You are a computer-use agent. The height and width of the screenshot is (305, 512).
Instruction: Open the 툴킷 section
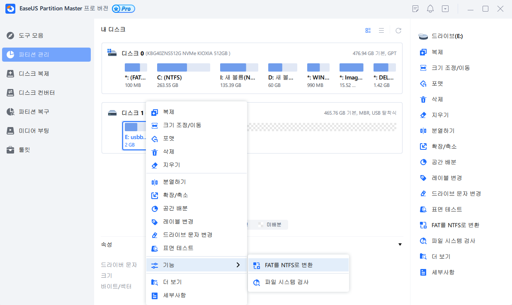[46, 150]
